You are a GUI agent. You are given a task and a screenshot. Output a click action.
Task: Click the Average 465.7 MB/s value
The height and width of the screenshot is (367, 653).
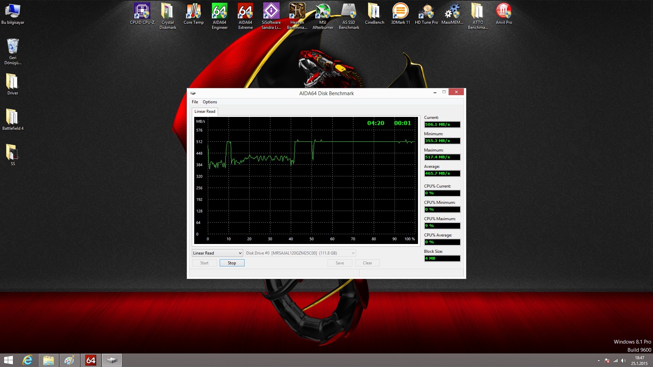point(442,174)
